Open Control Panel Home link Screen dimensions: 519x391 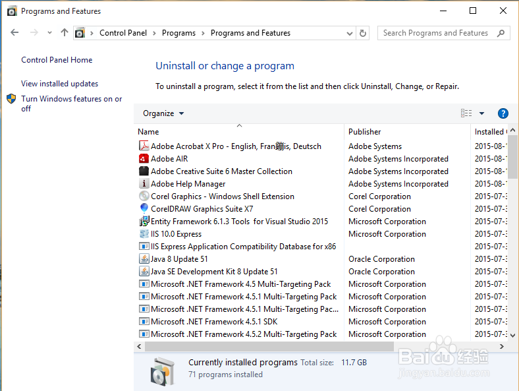[x=57, y=59]
